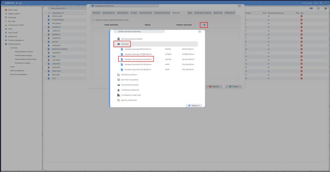330x172 pixels.
Task: Click the Платежный терминал icon
Action: click(118, 90)
